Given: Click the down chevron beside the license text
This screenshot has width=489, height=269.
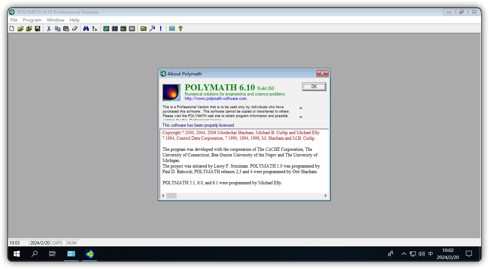Looking at the screenshot, I should coord(300,117).
